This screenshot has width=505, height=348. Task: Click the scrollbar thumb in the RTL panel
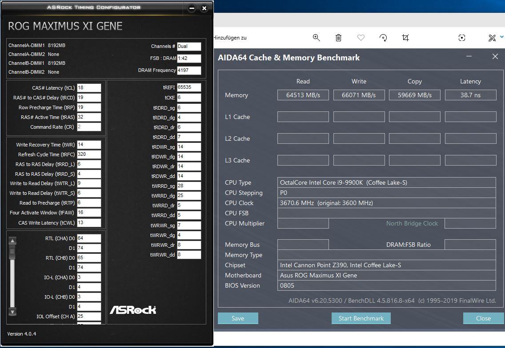pyautogui.click(x=12, y=253)
